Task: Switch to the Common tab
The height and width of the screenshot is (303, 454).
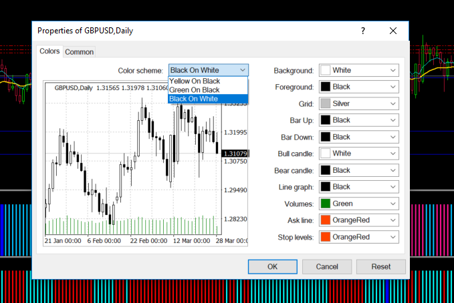Action: pyautogui.click(x=79, y=52)
